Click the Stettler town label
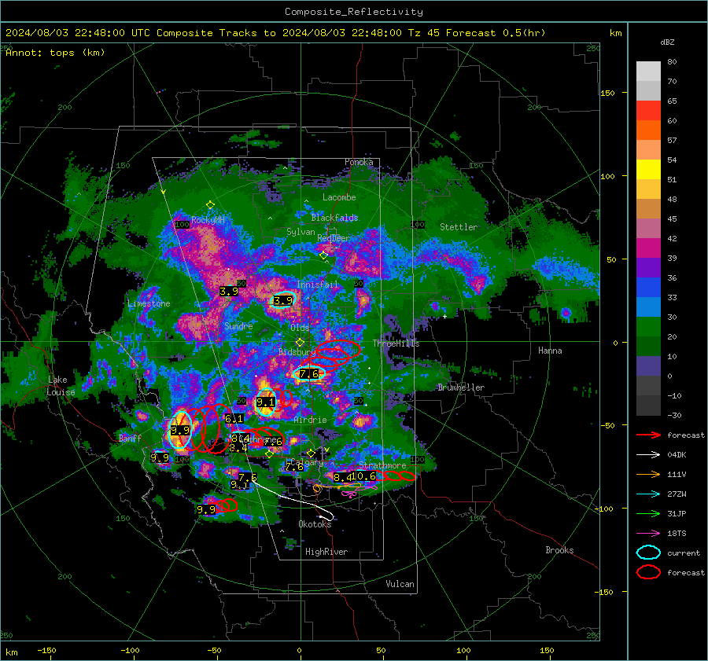The height and width of the screenshot is (661, 708). click(459, 227)
